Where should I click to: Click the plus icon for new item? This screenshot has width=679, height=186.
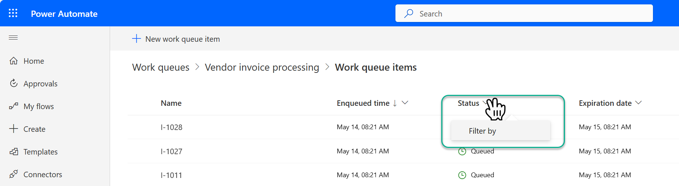[x=136, y=39]
